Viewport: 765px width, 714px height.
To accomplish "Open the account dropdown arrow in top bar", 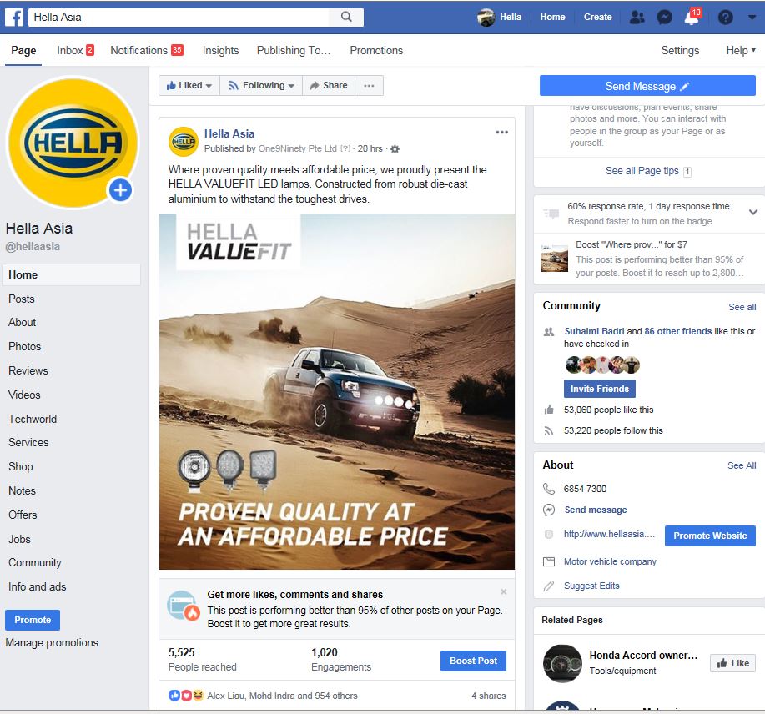I will point(752,17).
